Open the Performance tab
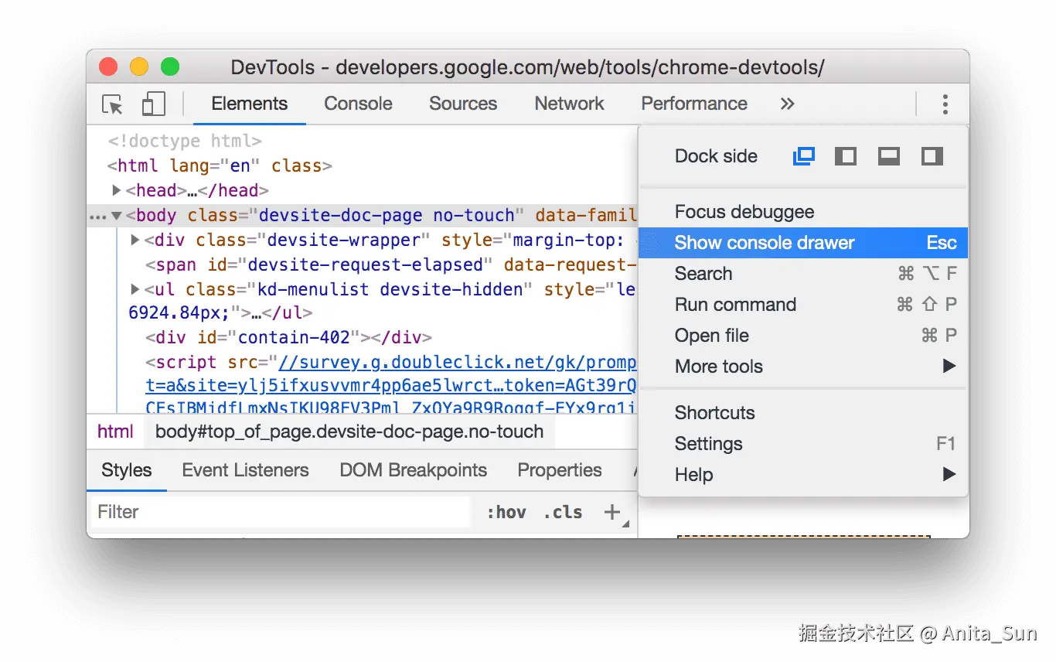Viewport: 1056px width, 662px height. pyautogui.click(x=694, y=104)
